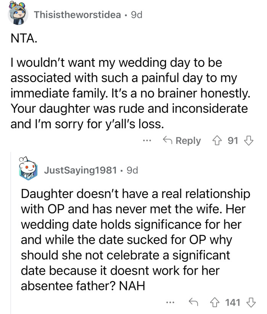The image size is (267, 314).
Task: Open Thisistheworstidea's profile via username
Action: pos(76,14)
